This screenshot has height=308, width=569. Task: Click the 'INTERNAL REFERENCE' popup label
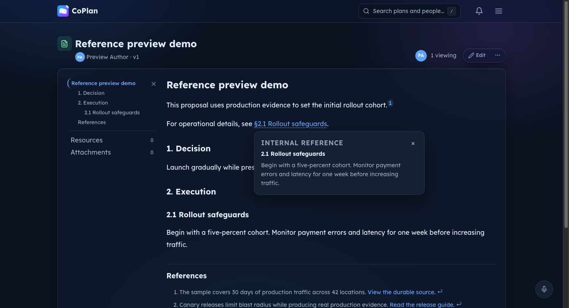(302, 143)
